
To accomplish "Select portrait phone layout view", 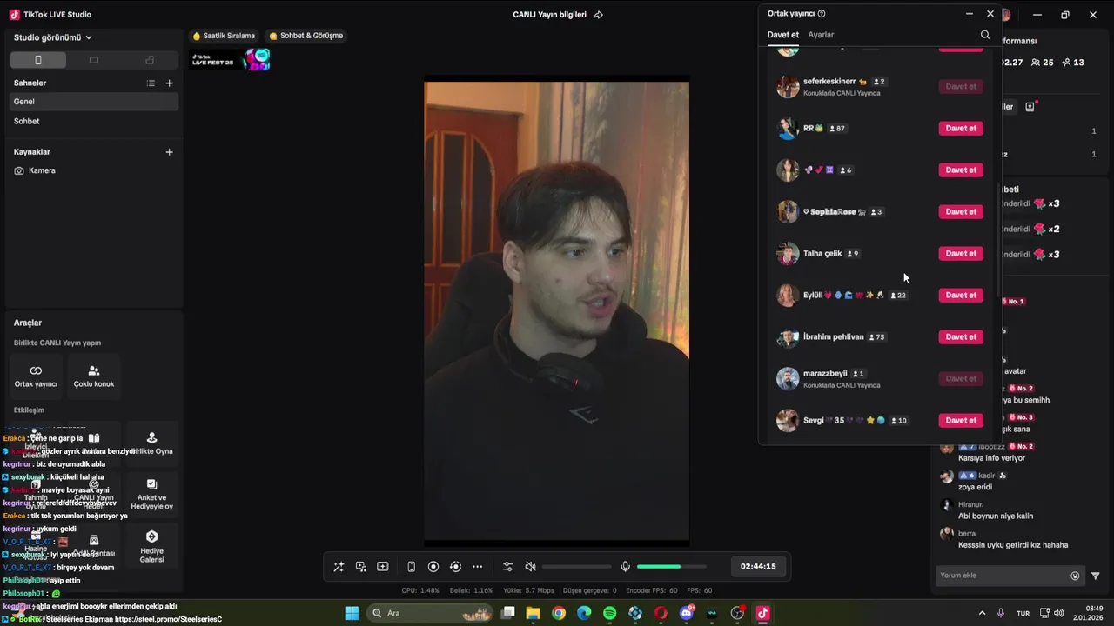I will [x=37, y=60].
